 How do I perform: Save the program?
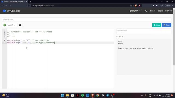point(167,25)
